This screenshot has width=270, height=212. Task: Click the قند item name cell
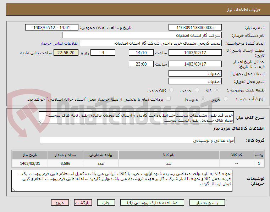[x=169, y=163]
